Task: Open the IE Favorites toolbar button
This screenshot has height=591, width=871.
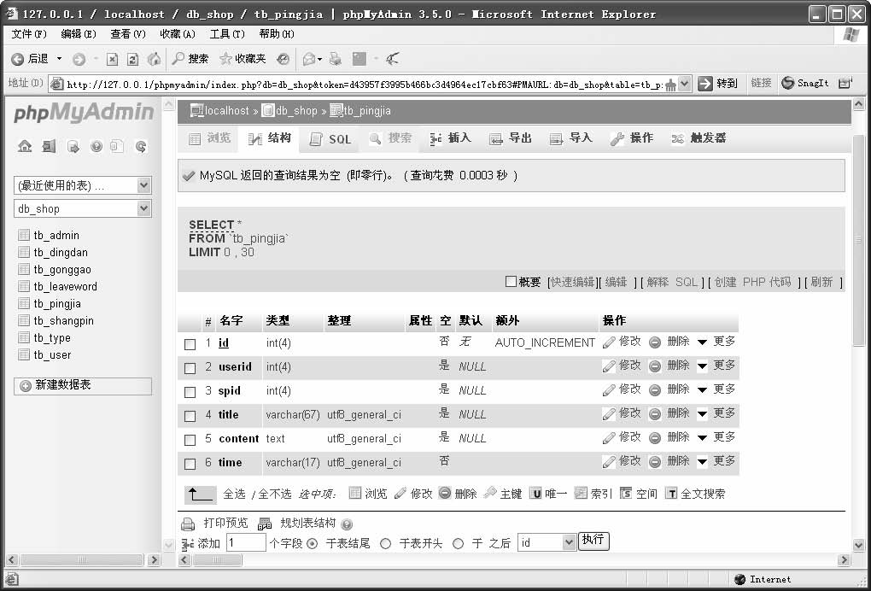Action: [243, 59]
